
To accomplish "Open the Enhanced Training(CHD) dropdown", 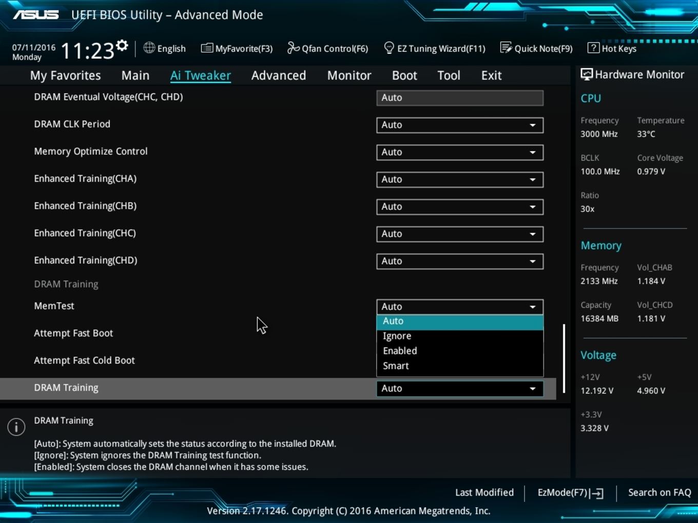I will 460,260.
